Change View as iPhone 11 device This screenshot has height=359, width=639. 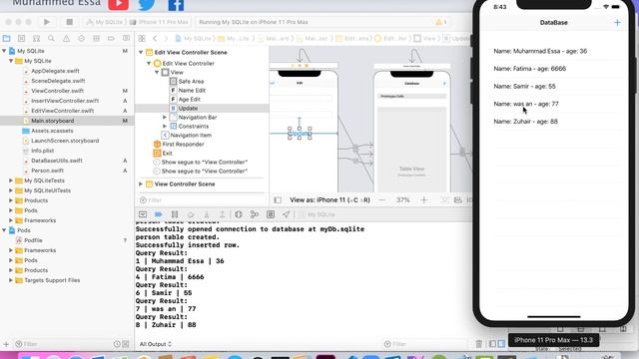point(329,199)
